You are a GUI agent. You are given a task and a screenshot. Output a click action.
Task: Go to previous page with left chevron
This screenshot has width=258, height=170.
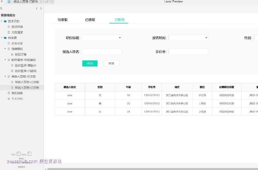tap(36, 8)
